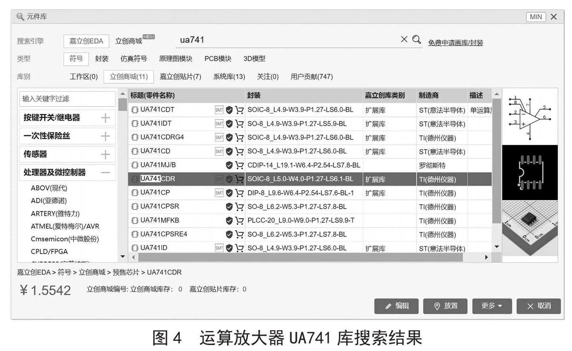The width and height of the screenshot is (572, 351).
Task: Click the horizontal scrollbar right arrow
Action: [x=487, y=257]
